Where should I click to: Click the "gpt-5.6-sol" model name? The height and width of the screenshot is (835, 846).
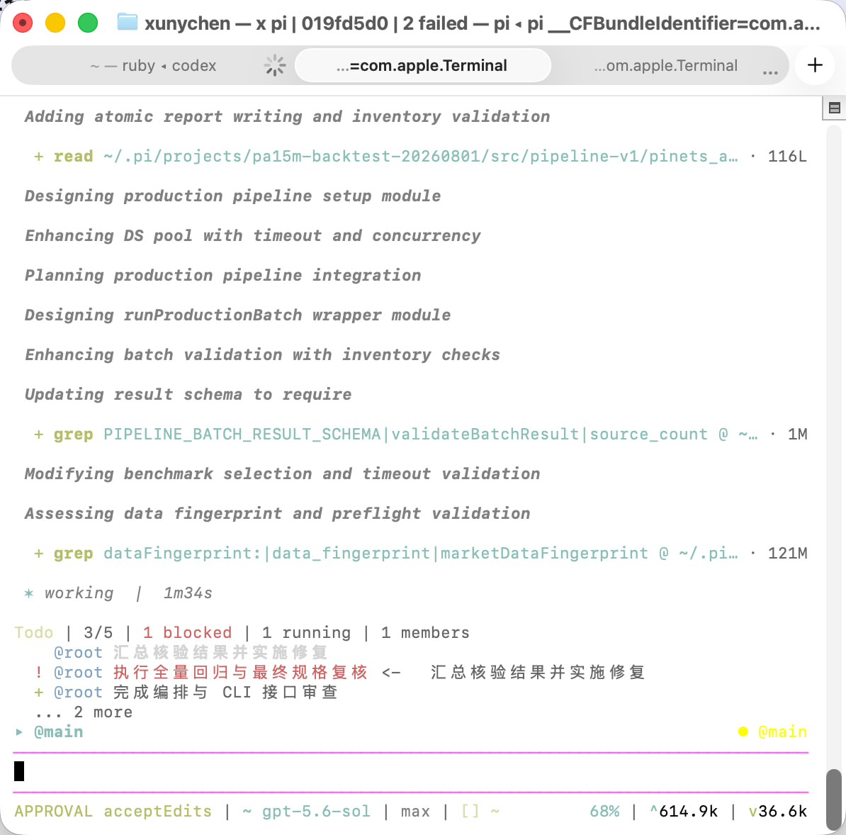point(316,811)
